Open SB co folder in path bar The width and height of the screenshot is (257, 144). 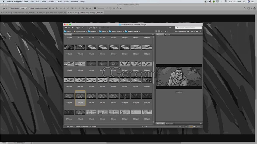coord(103,31)
